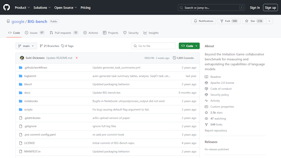Image resolution: width=281 pixels, height=158 pixels.
Task: Switch to the Actions tab
Action: point(91,33)
